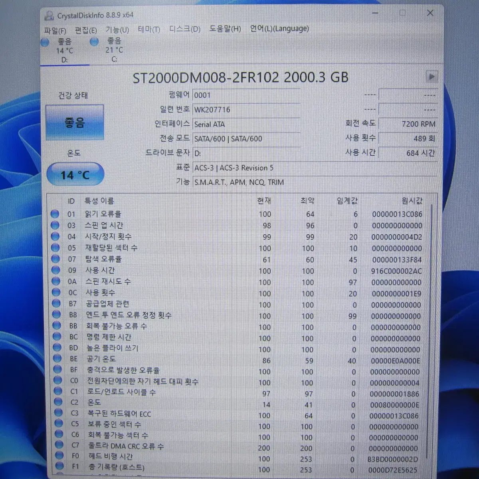This screenshot has height=479, width=479.
Task: Click status dot for BE 공기 온도
Action: 57,359
